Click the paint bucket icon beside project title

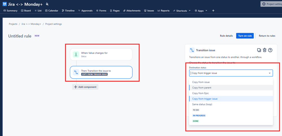[47, 4]
